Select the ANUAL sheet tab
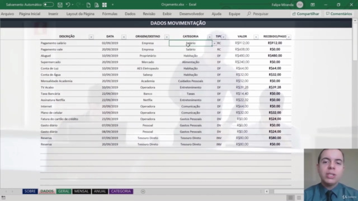 point(100,191)
